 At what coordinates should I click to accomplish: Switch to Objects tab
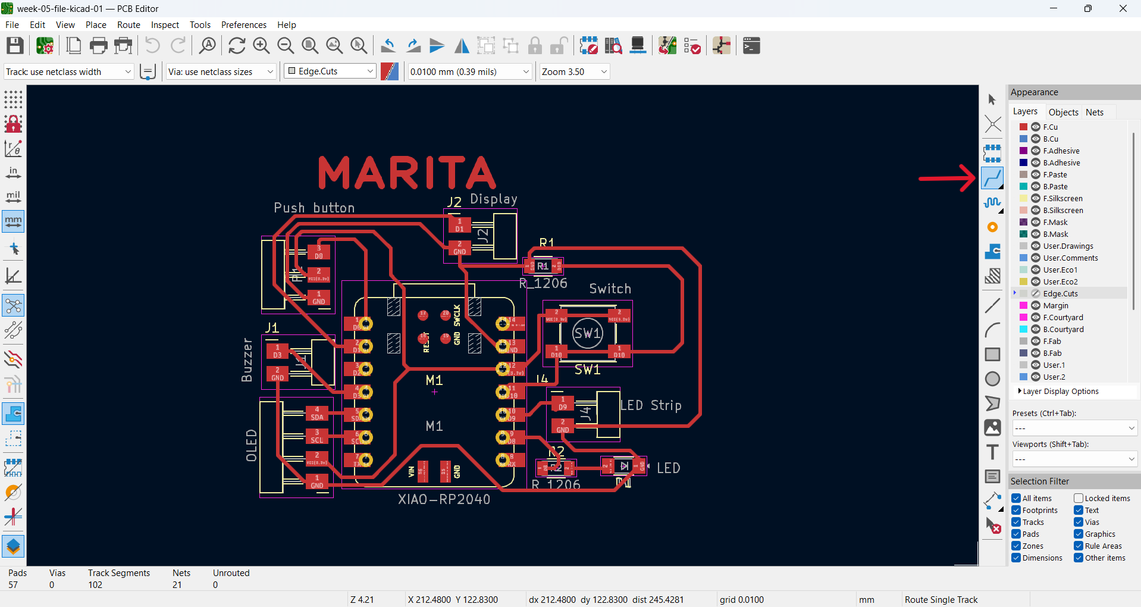click(x=1063, y=112)
